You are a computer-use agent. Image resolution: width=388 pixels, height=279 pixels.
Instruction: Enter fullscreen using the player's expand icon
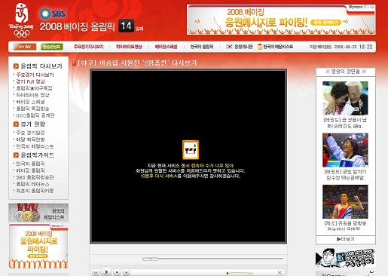tap(280, 272)
